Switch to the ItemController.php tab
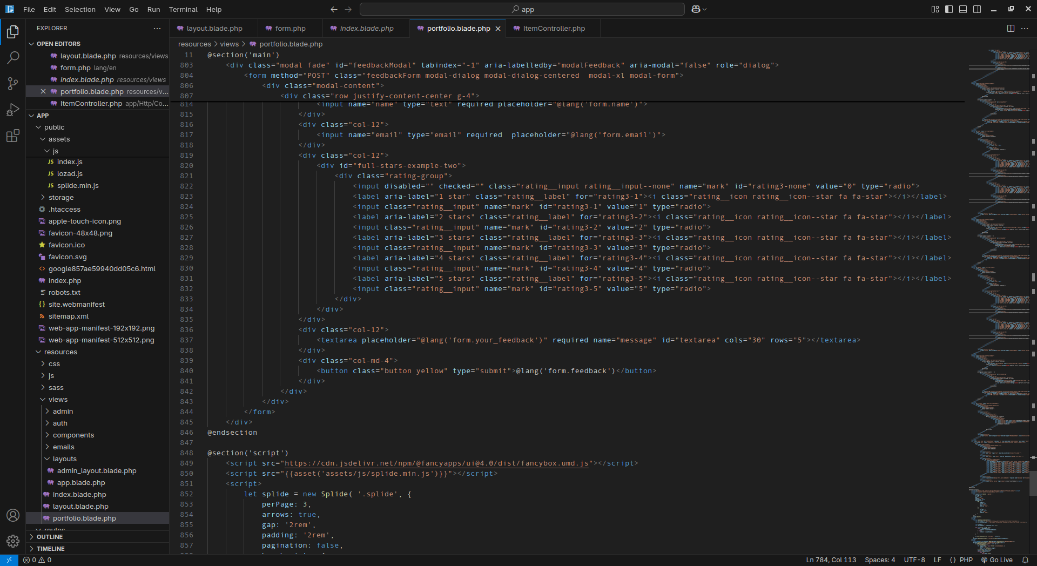This screenshot has height=566, width=1037. point(554,29)
